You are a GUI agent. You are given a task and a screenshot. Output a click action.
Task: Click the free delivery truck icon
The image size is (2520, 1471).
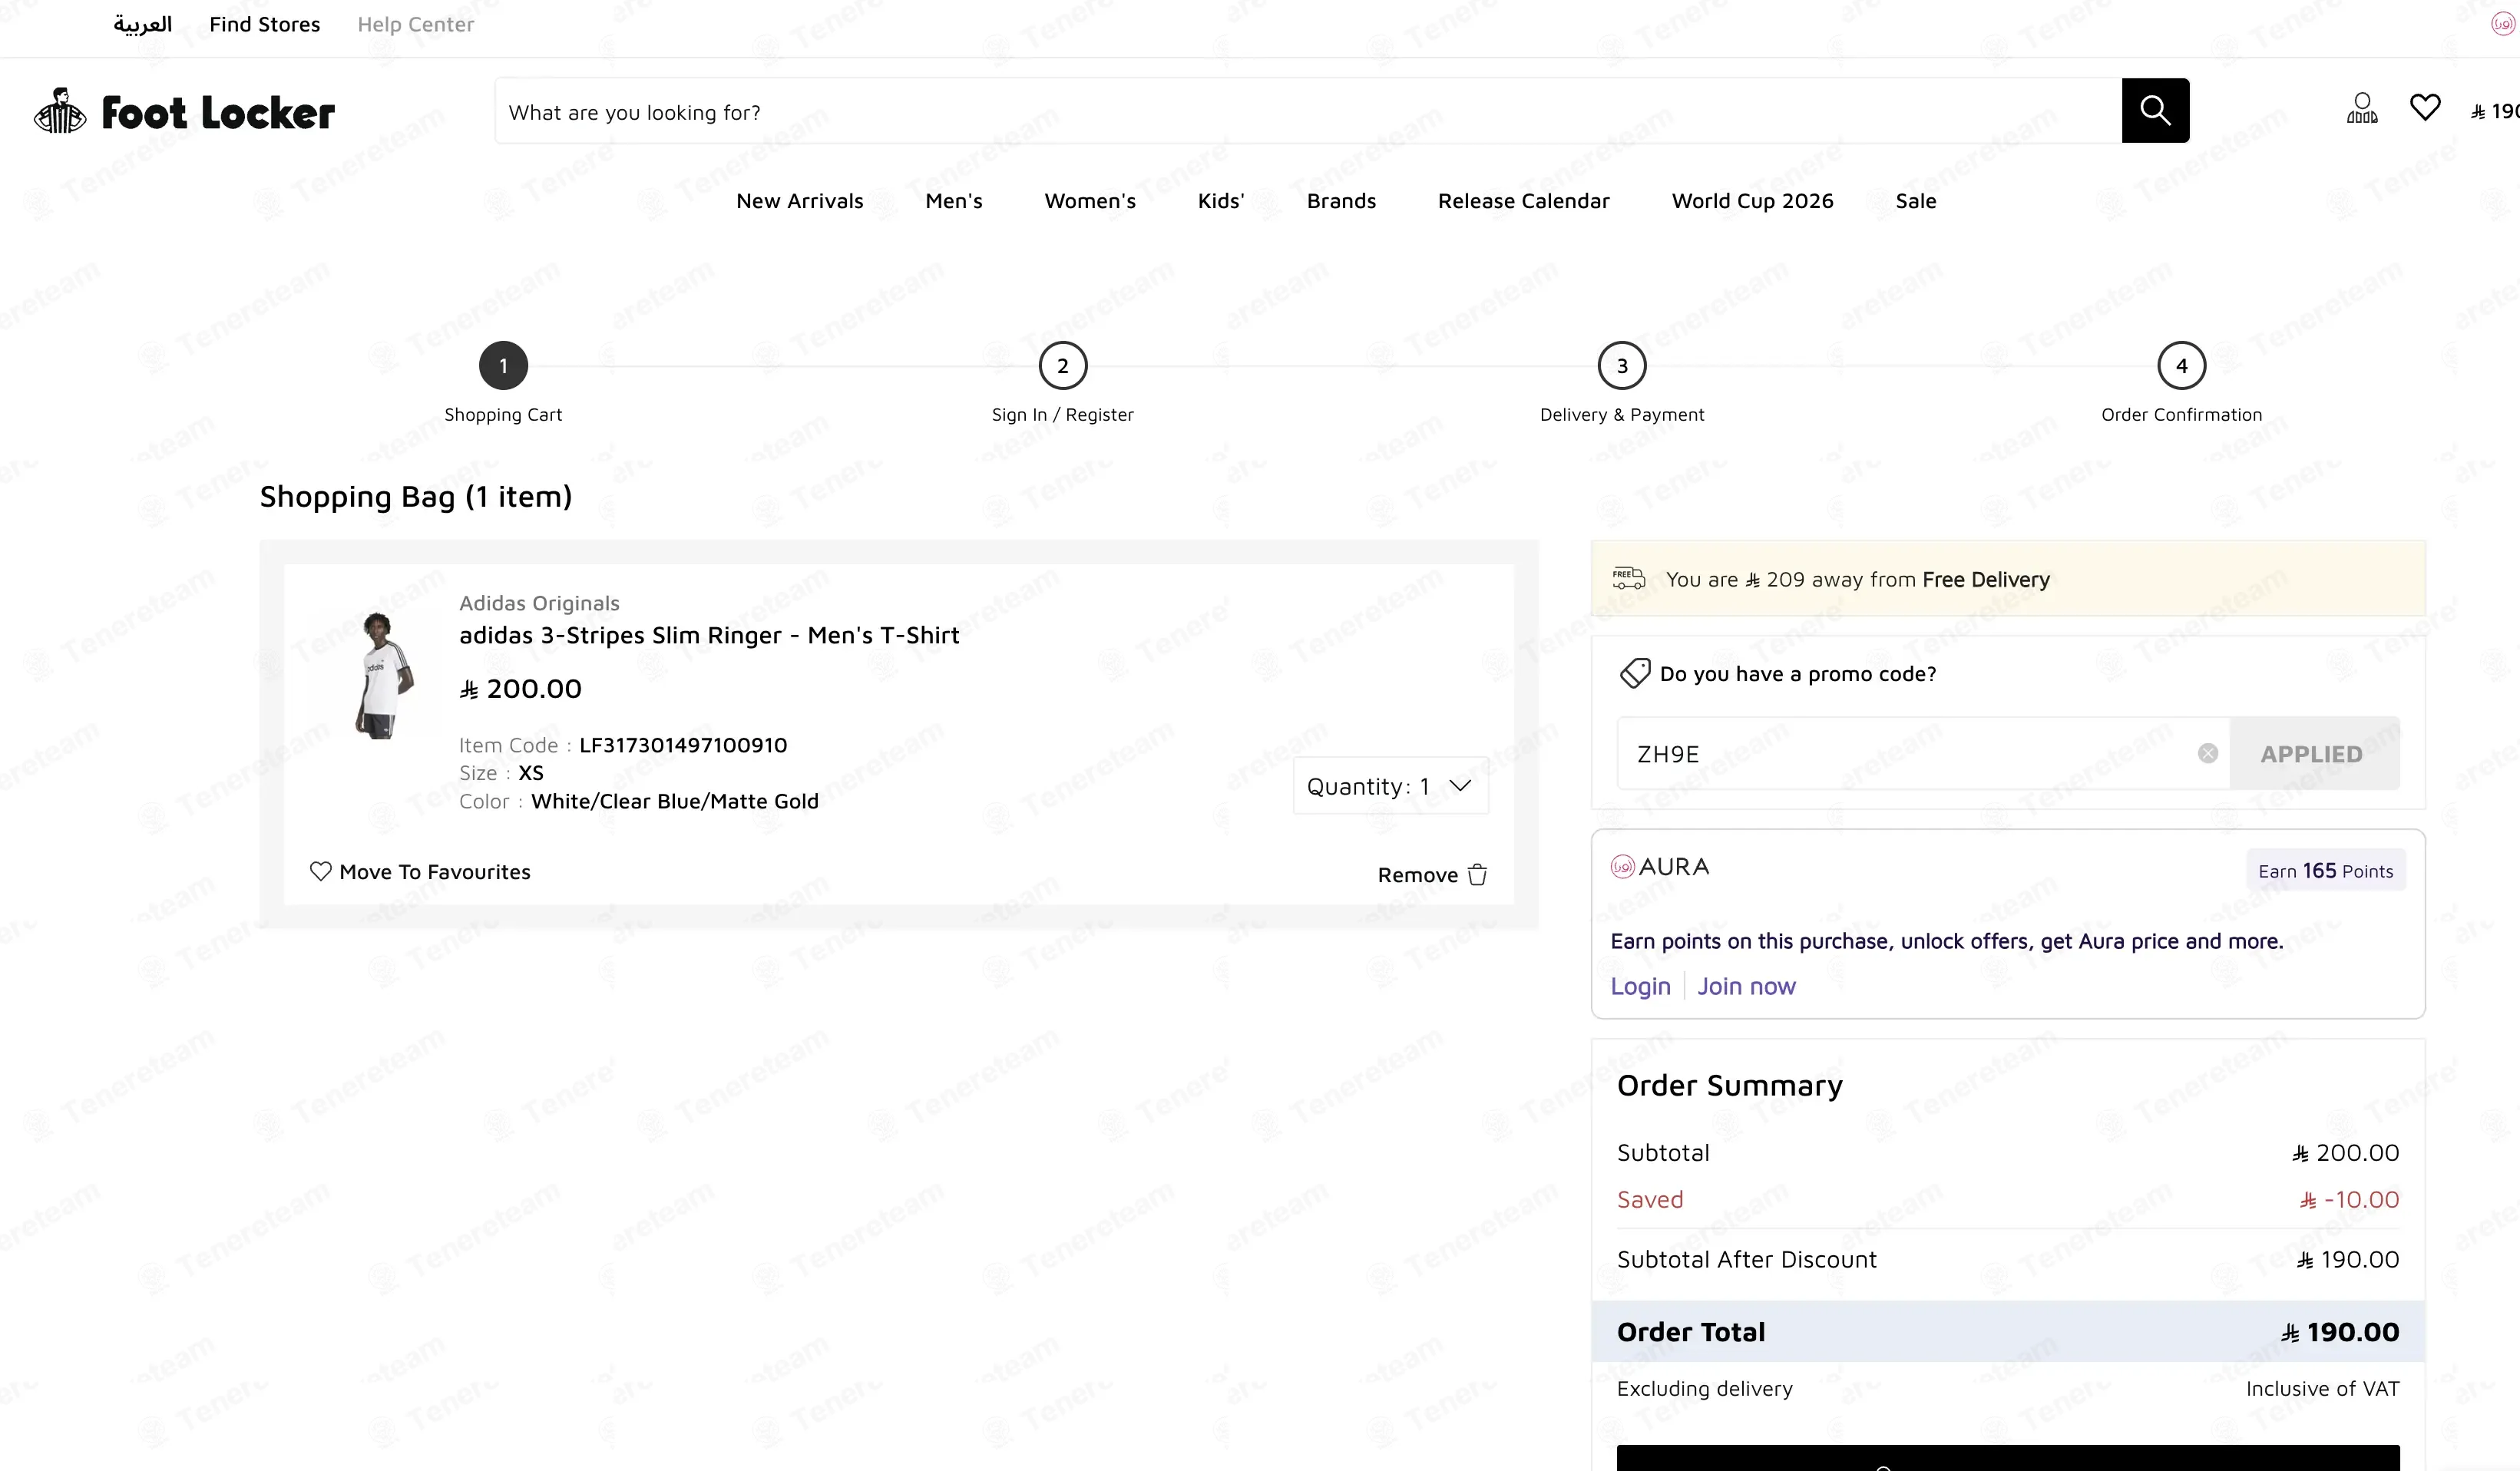coord(1628,578)
